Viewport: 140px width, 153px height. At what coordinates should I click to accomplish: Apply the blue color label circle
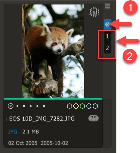click(89, 106)
